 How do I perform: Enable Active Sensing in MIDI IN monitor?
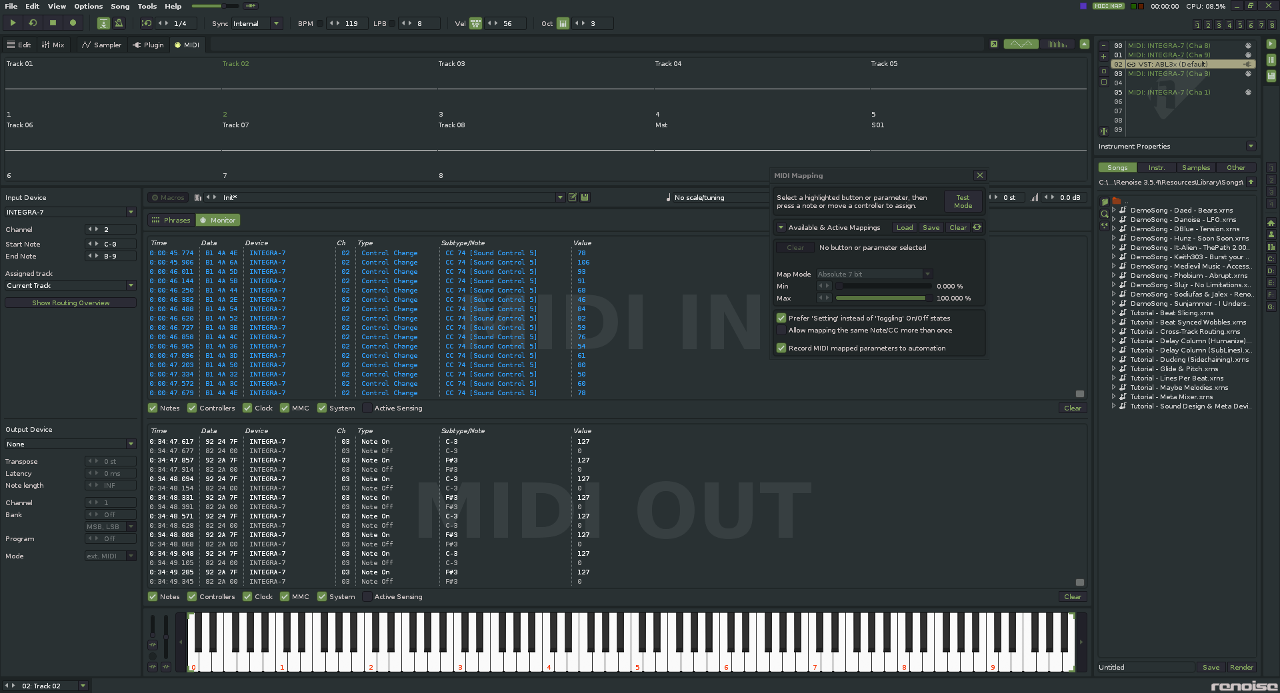click(x=367, y=408)
